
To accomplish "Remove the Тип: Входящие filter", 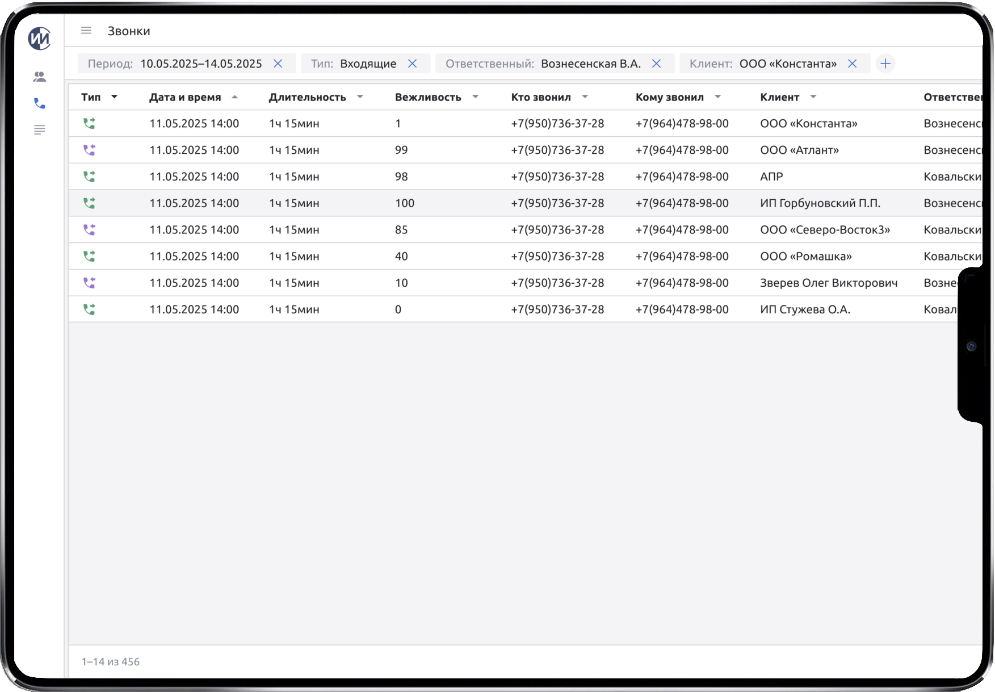I will 413,64.
